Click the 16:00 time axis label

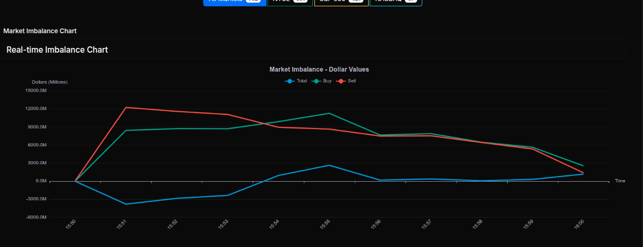[x=579, y=225]
